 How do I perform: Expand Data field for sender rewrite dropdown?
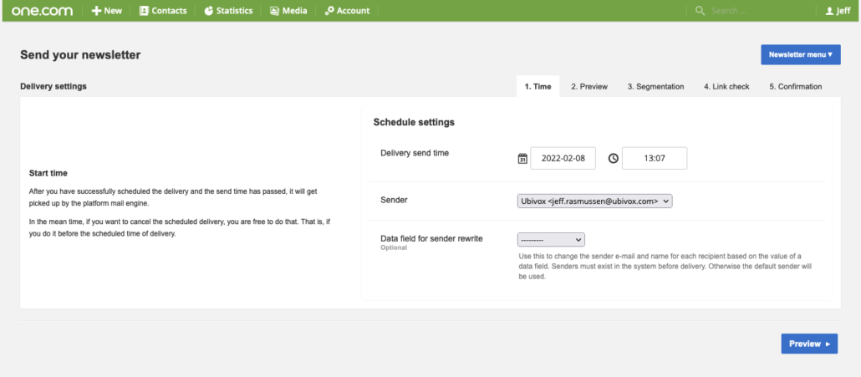(x=551, y=240)
